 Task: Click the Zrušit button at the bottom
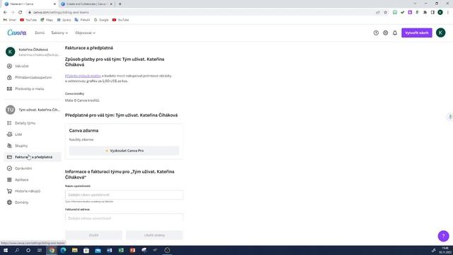click(93, 235)
